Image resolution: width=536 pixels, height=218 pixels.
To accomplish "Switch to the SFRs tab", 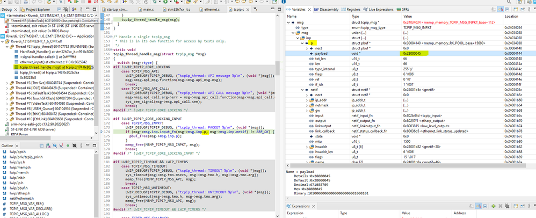I will coord(403,9).
